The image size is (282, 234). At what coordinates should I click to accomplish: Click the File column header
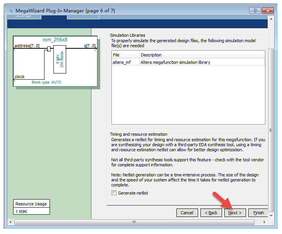tap(125, 55)
